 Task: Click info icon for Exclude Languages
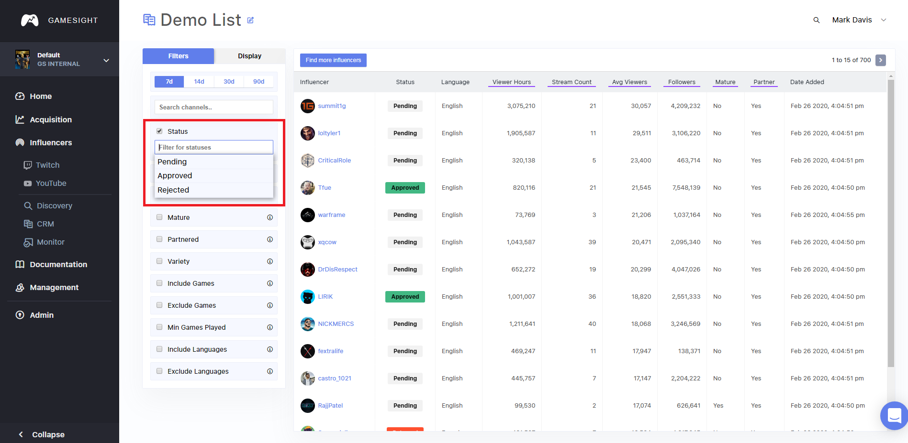[270, 371]
